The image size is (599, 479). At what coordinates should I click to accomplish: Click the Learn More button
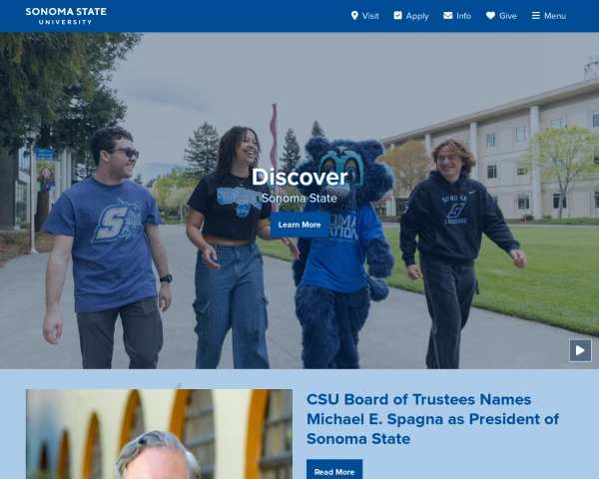click(299, 225)
